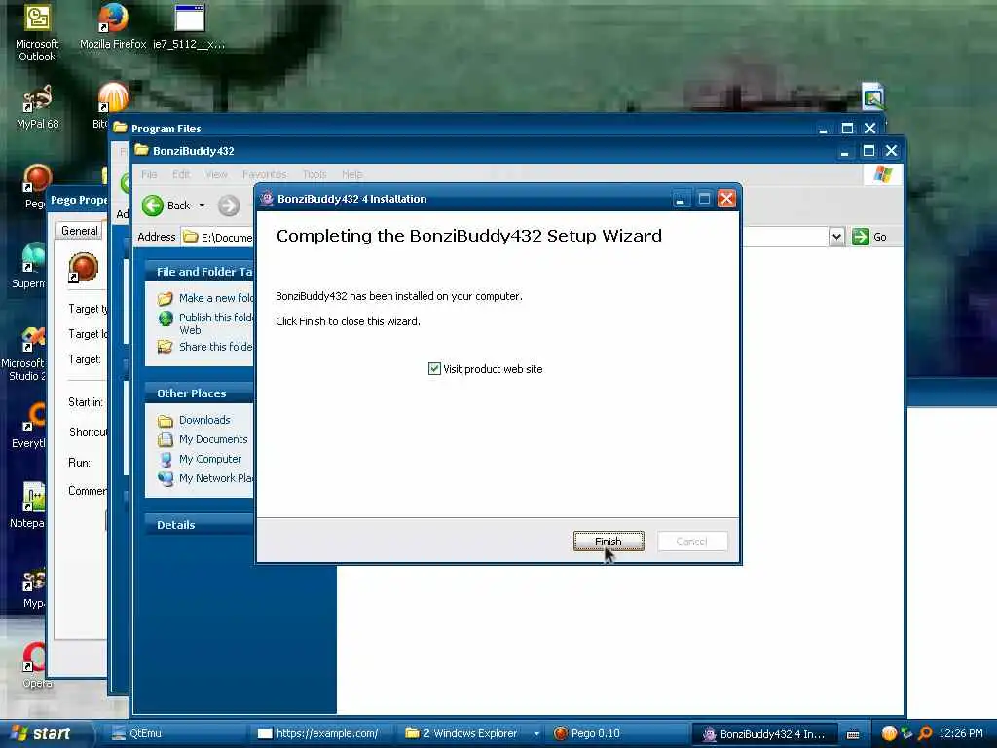The height and width of the screenshot is (748, 997).
Task: Click BonziBuddy432 4 In... taskbar button
Action: [764, 734]
